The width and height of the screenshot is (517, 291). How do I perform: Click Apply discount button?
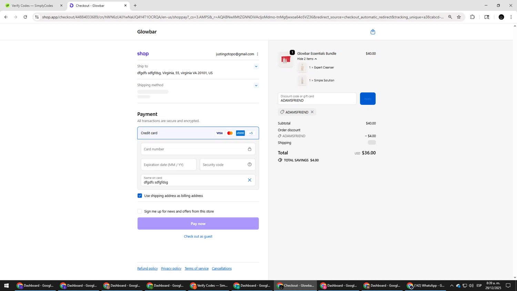click(368, 99)
